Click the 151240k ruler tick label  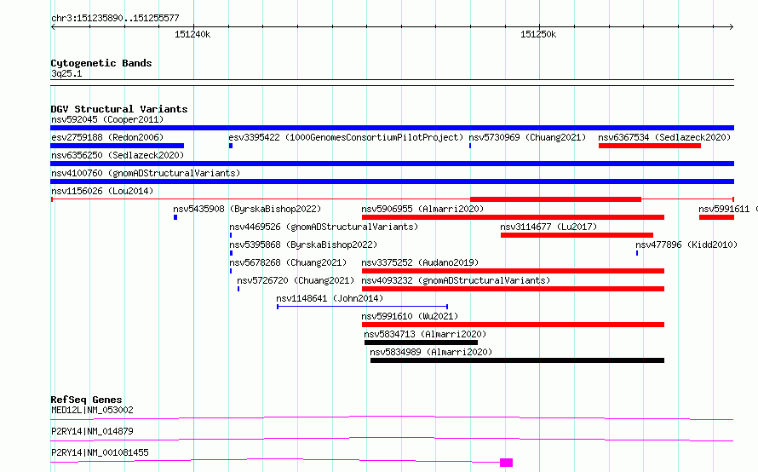pyautogui.click(x=192, y=34)
